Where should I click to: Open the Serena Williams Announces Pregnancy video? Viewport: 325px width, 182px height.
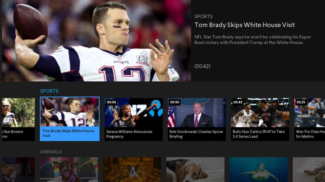click(134, 119)
